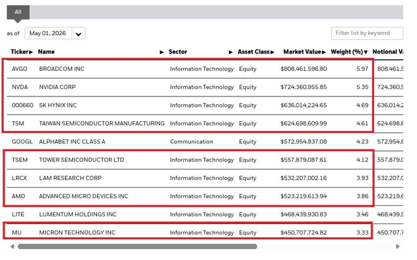
Task: Select the TSM ticker cell
Action: click(18, 124)
